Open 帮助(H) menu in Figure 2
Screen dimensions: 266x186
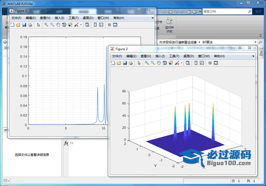[219, 56]
